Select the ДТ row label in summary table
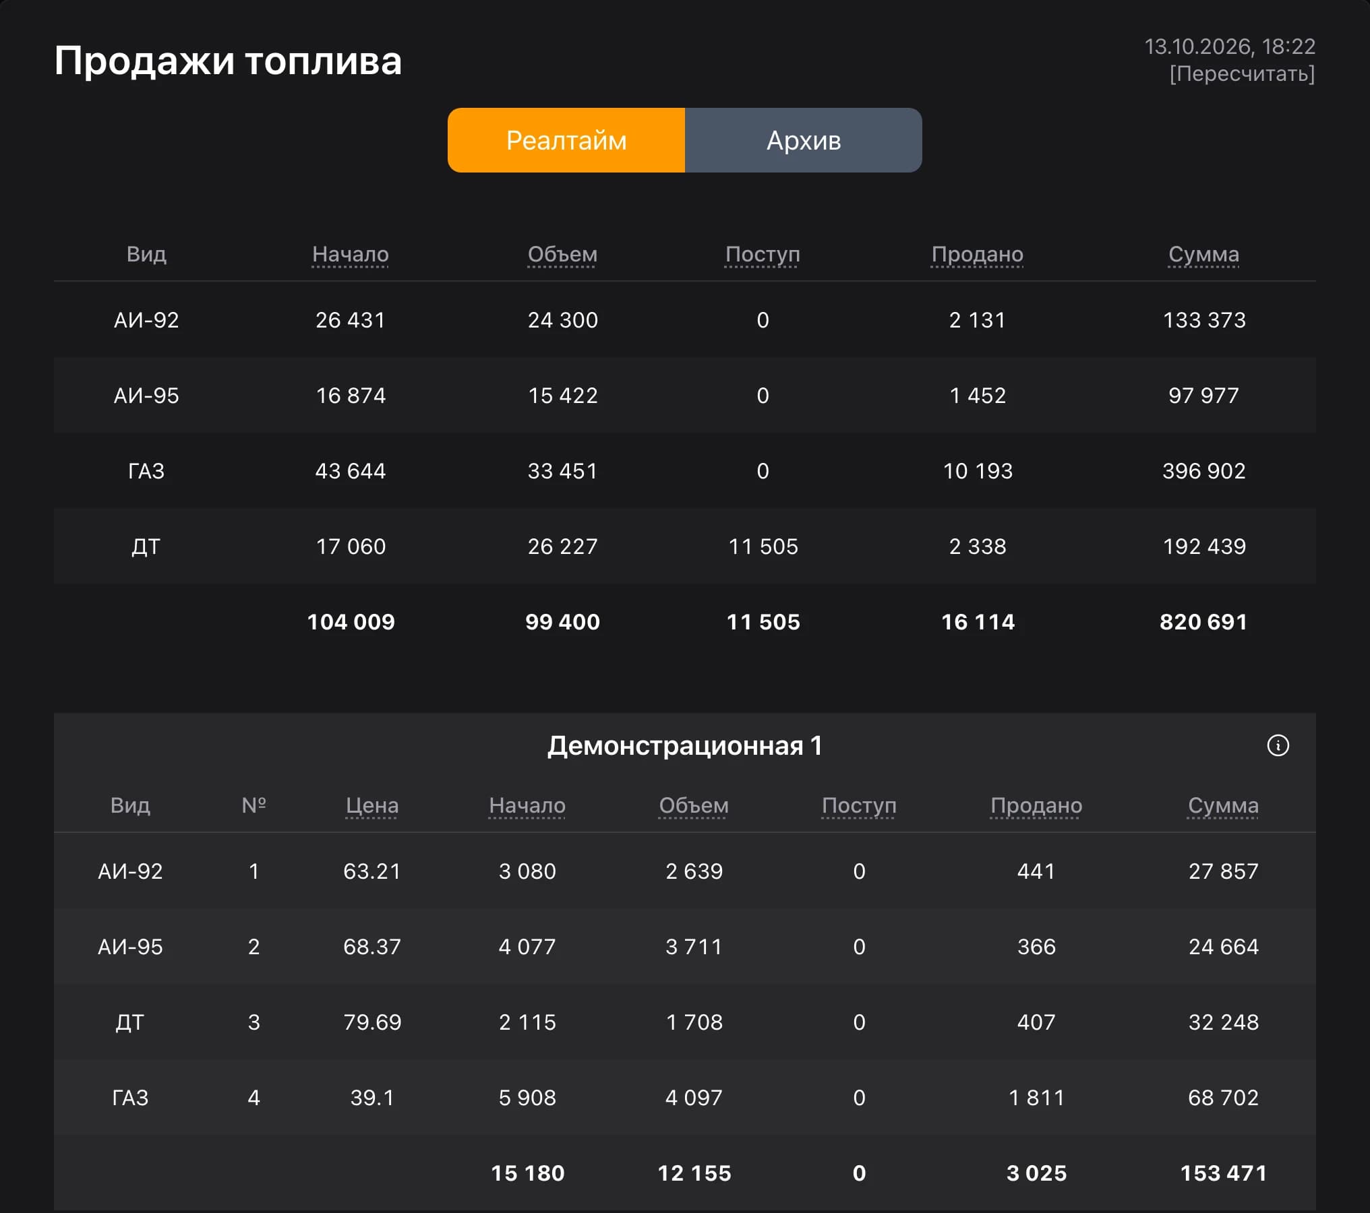This screenshot has width=1370, height=1213. coord(146,547)
